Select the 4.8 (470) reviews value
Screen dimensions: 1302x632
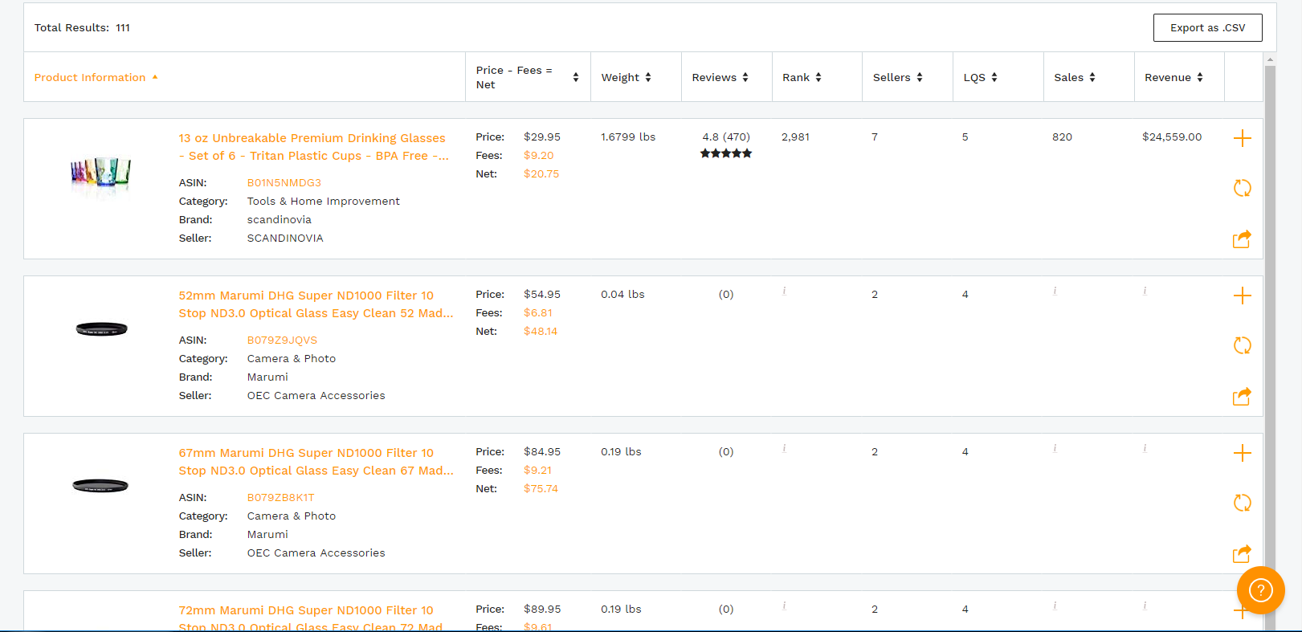726,137
